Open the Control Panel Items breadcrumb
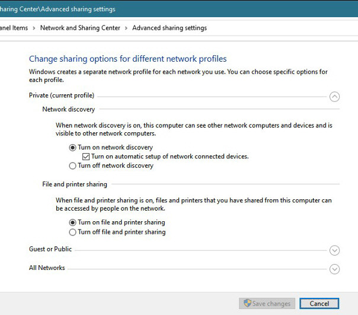The height and width of the screenshot is (315, 358). pyautogui.click(x=14, y=28)
